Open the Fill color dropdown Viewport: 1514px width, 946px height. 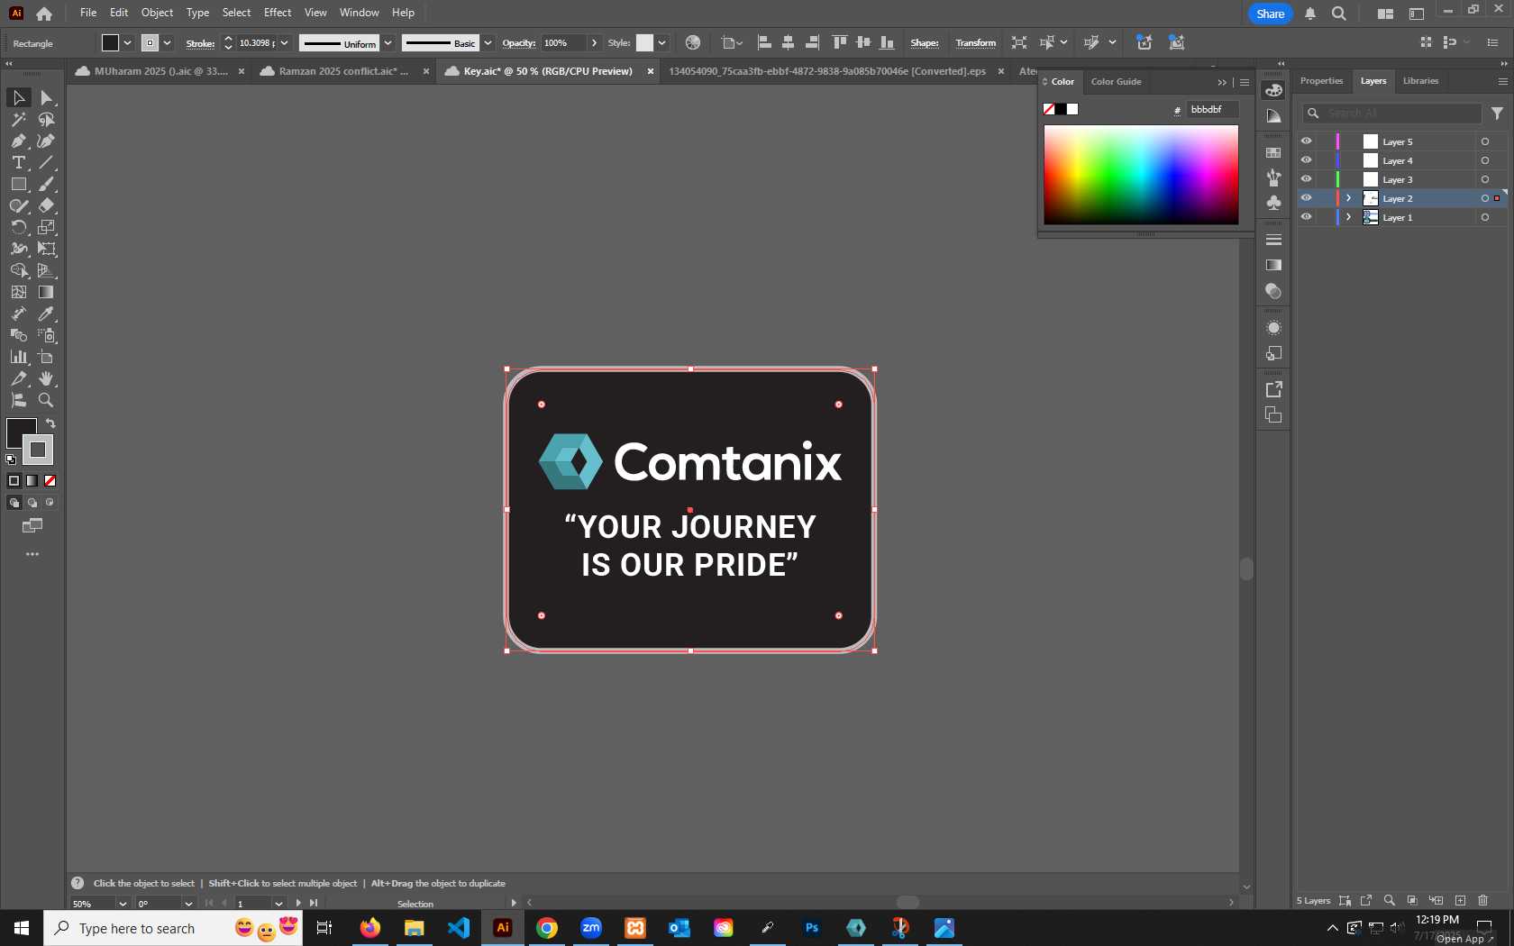pyautogui.click(x=127, y=42)
